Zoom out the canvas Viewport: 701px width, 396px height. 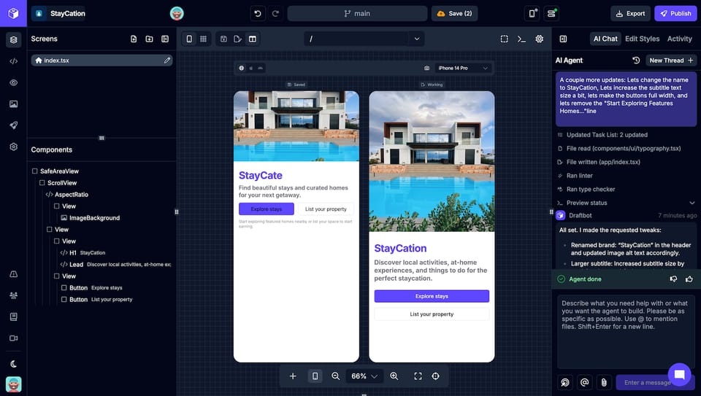[335, 376]
